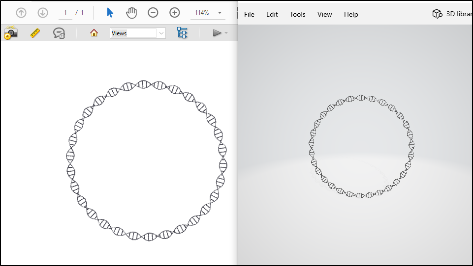Open the File menu
The height and width of the screenshot is (266, 473).
click(250, 14)
